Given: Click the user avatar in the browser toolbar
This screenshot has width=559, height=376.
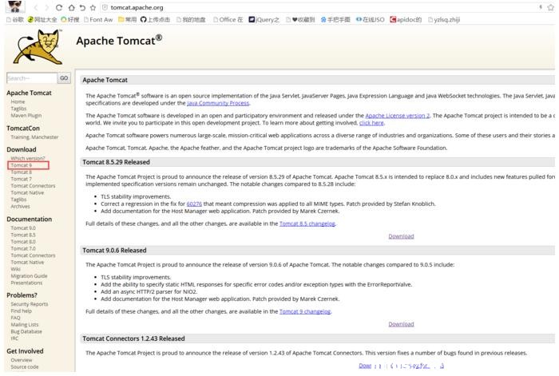Looking at the screenshot, I should [x=14, y=6].
